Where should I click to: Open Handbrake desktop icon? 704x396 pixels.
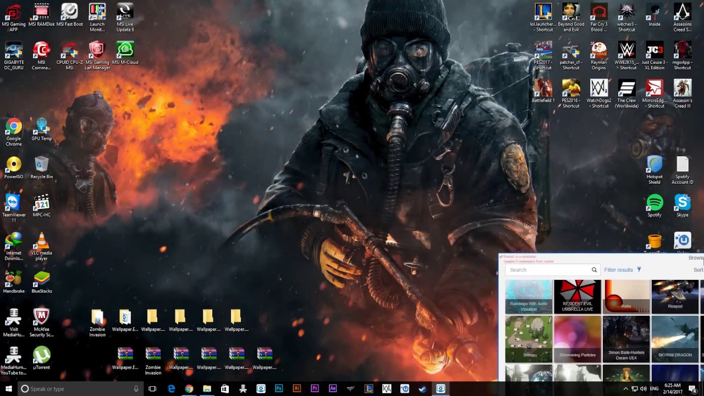point(14,282)
